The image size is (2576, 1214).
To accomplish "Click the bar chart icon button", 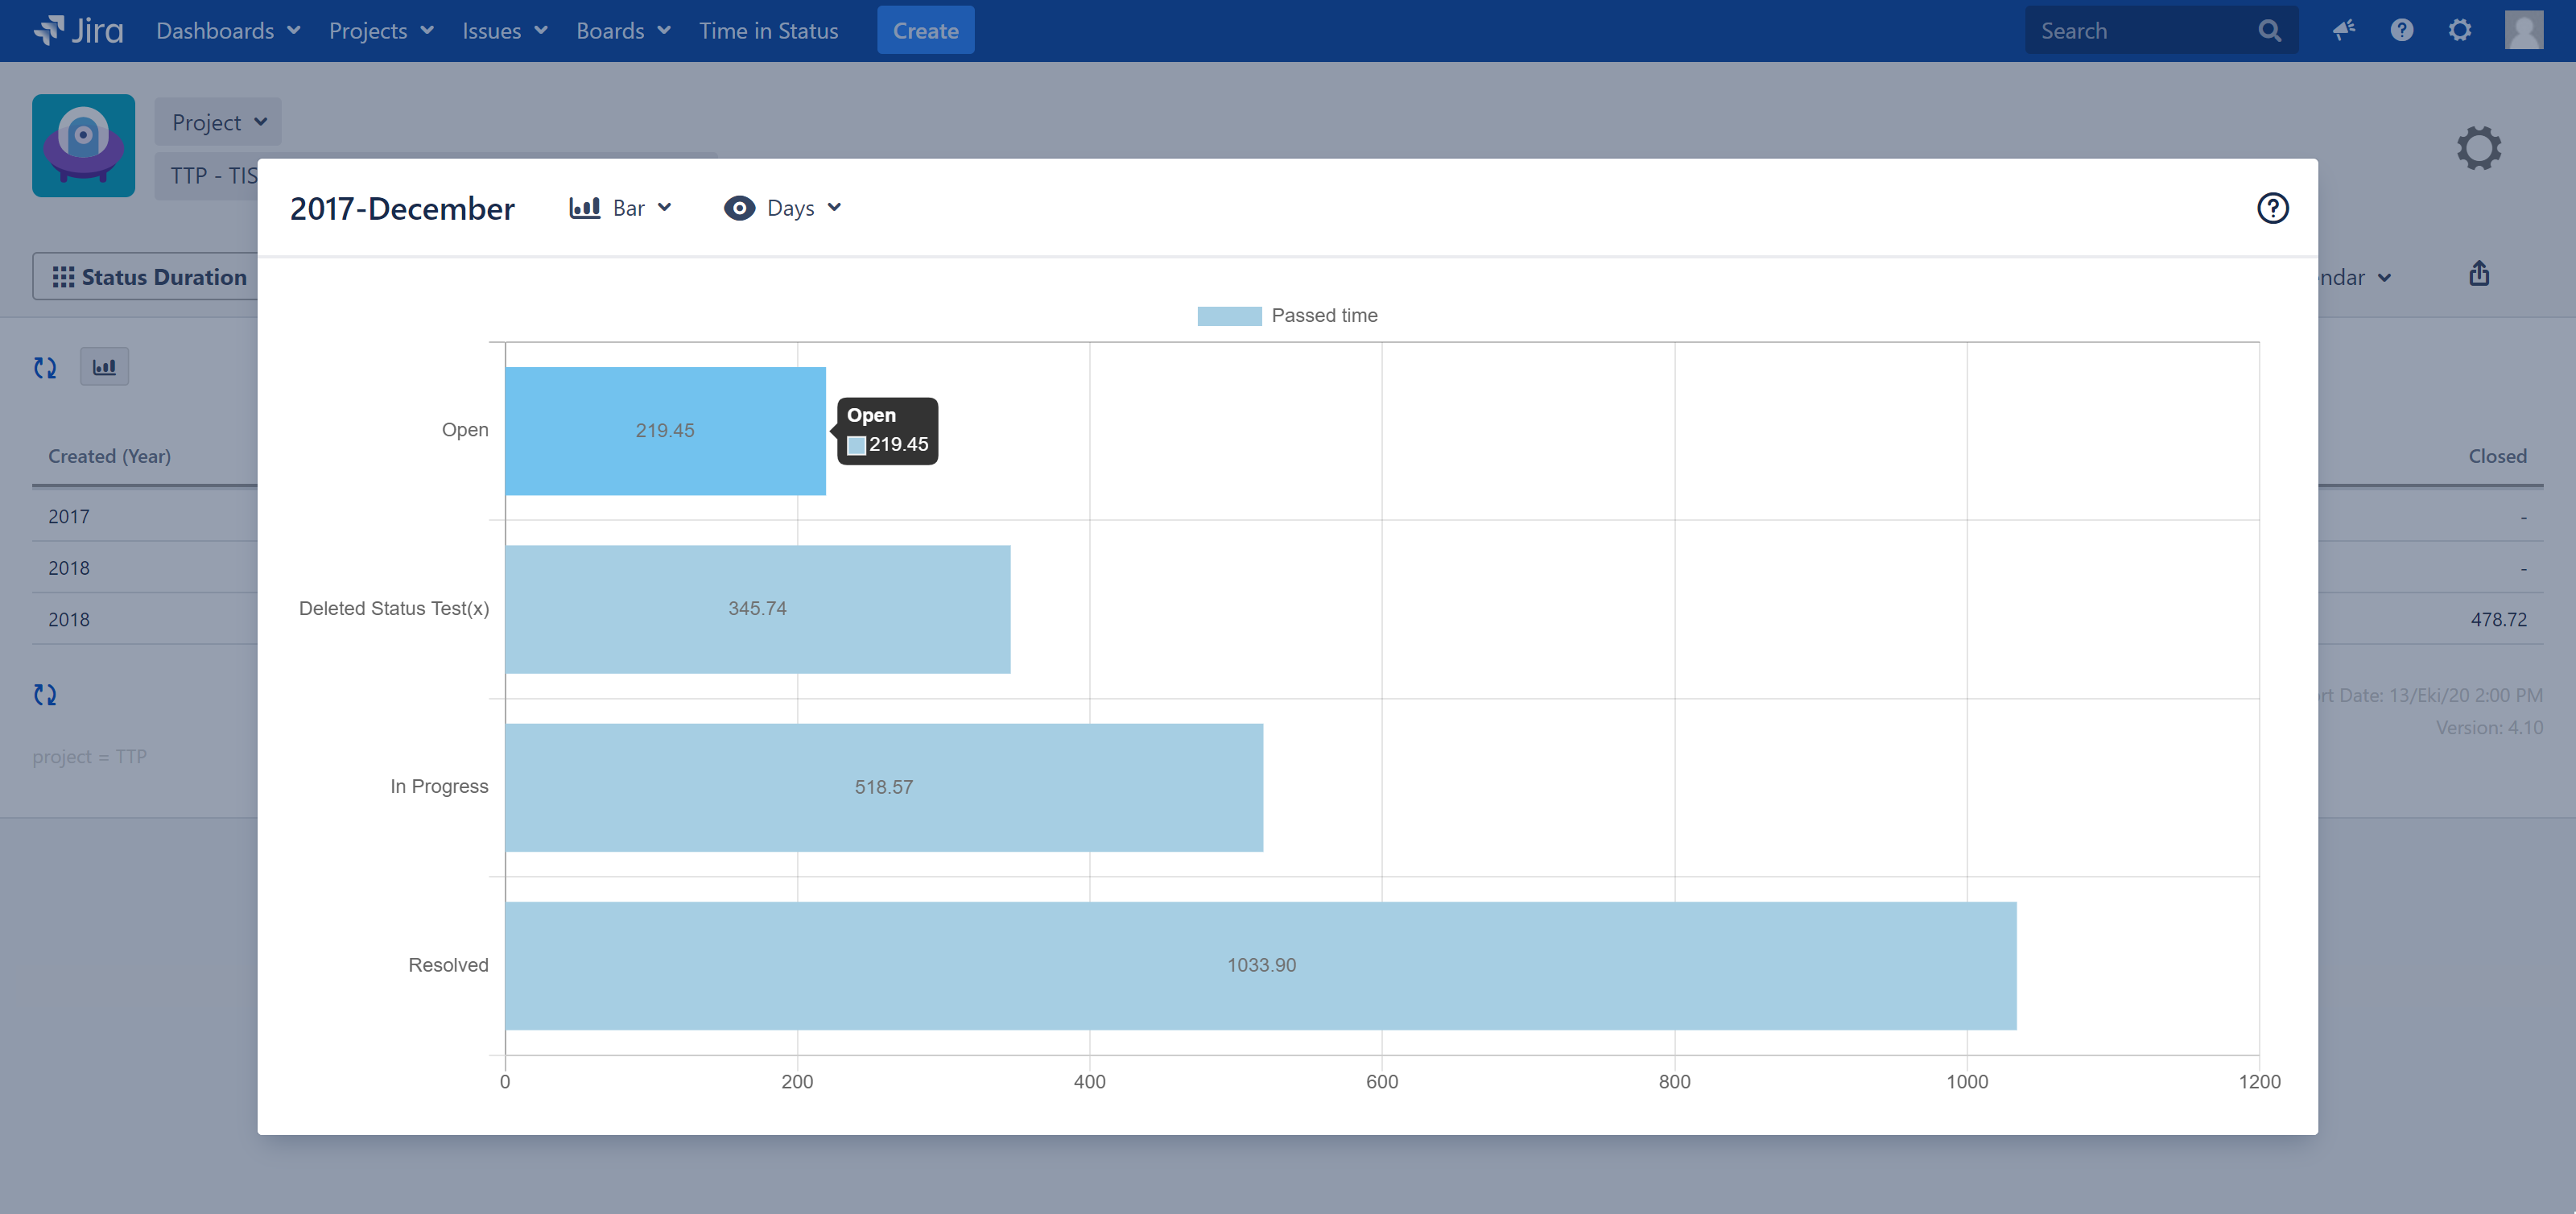I will 104,367.
